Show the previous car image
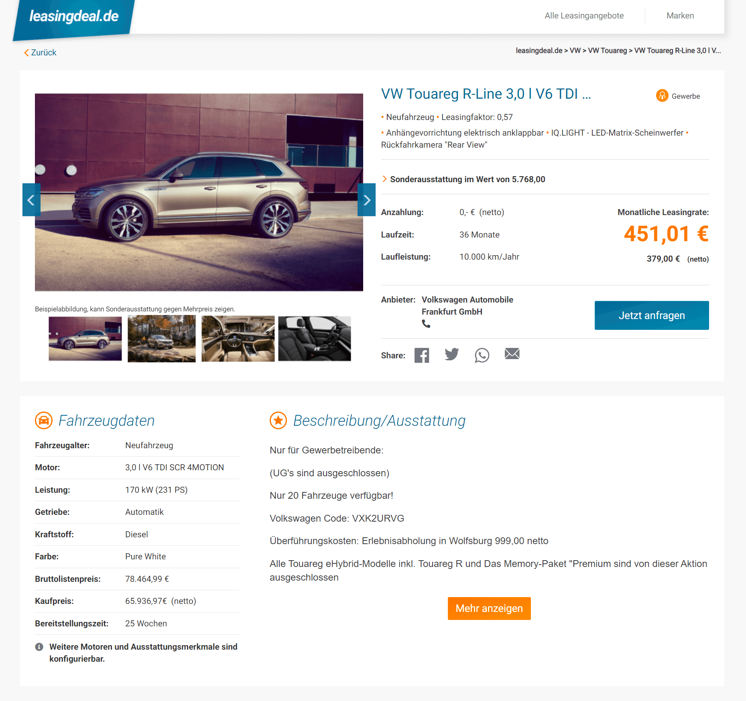The height and width of the screenshot is (701, 746). click(x=31, y=200)
